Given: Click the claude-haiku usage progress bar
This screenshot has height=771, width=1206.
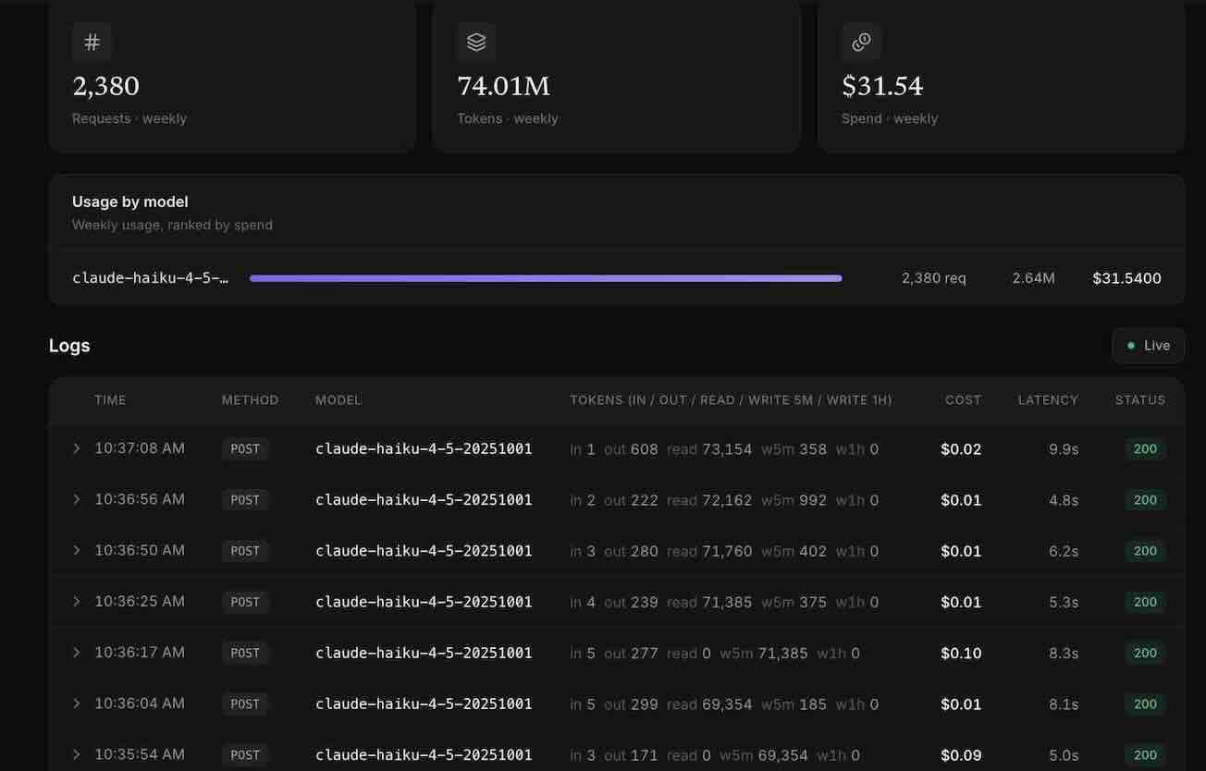Looking at the screenshot, I should (546, 278).
